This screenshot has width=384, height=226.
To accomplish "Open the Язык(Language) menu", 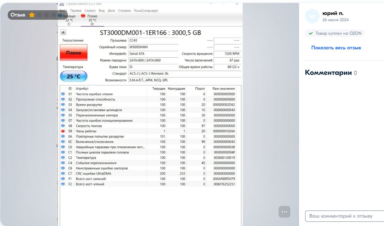I will pyautogui.click(x=146, y=11).
